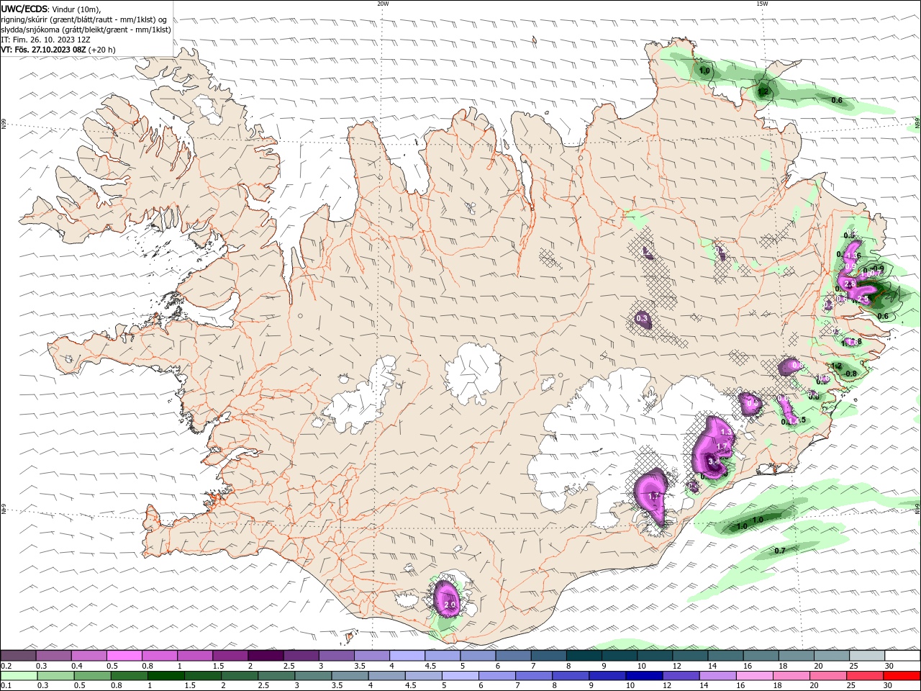Click the 0.5 value above the eastern snow area
The width and height of the screenshot is (921, 691).
click(849, 235)
